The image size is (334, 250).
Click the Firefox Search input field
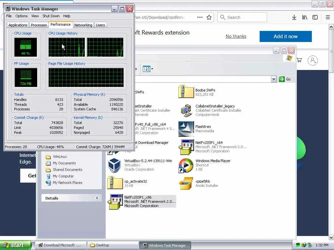point(242,18)
